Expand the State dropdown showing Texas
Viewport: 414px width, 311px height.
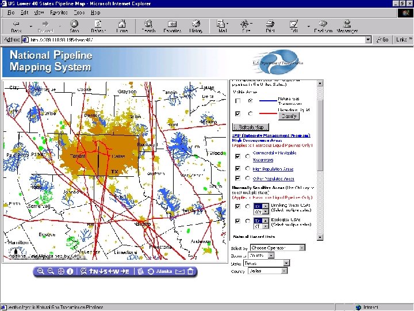(266, 263)
